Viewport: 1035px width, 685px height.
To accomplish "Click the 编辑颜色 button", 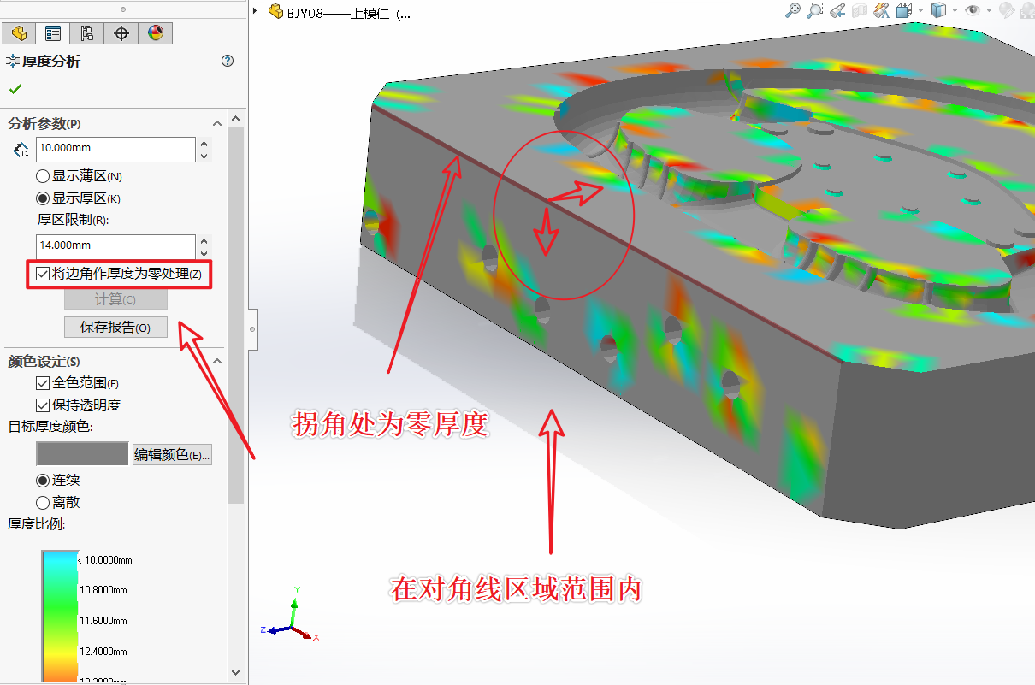I will (x=172, y=455).
